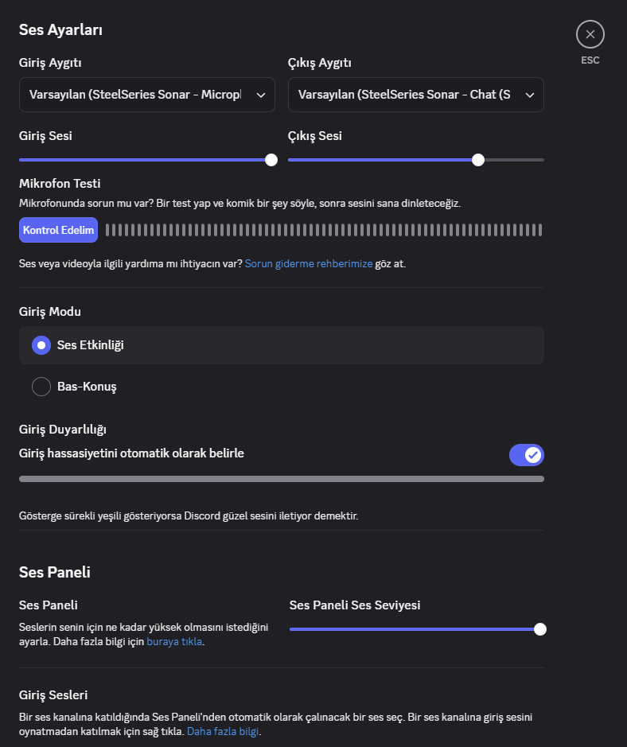
Task: Open the Çıkış Aygıtı device dropdown
Action: pyautogui.click(x=404, y=95)
